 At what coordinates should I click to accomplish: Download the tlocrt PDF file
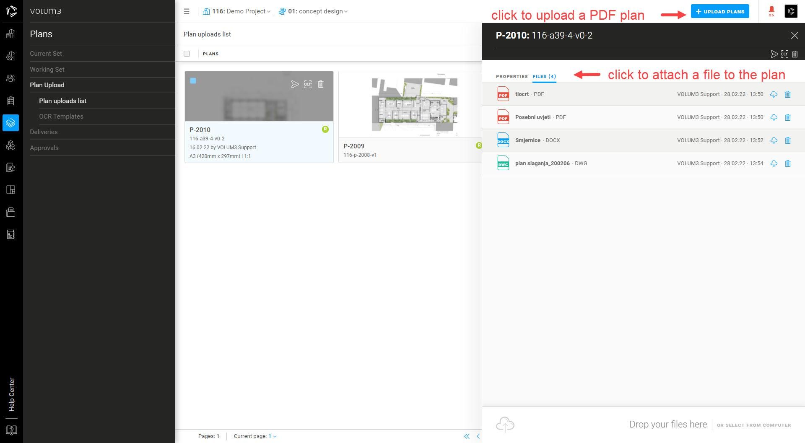(x=774, y=94)
